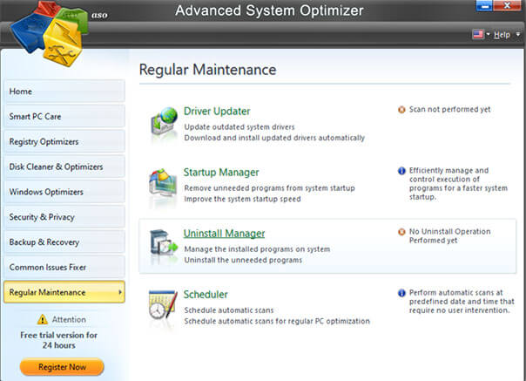Click the 'Attention' label text
The width and height of the screenshot is (526, 381).
pos(69,319)
